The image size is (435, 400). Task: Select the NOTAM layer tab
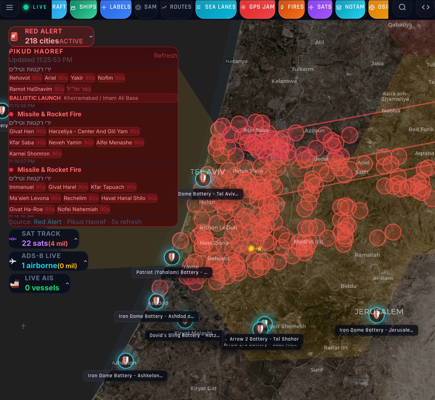(350, 7)
